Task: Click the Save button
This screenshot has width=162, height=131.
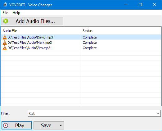Action: tap(46, 125)
